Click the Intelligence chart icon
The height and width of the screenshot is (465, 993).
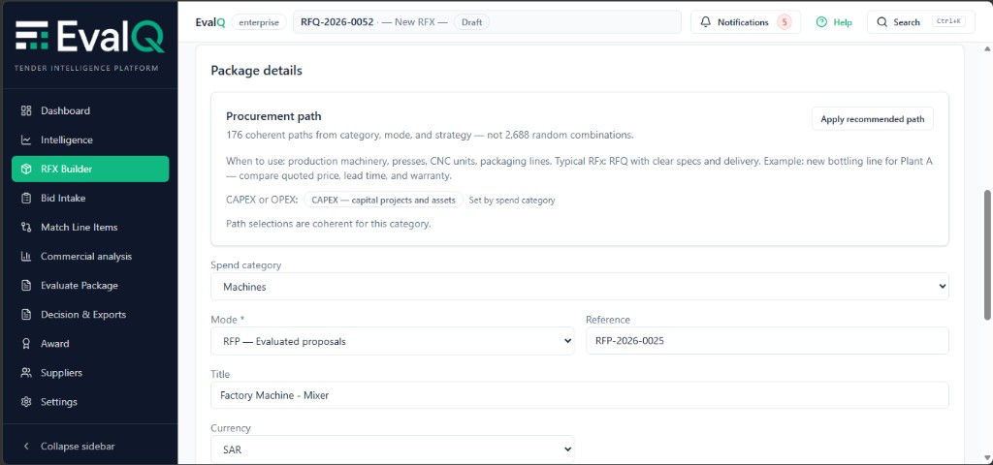(x=26, y=139)
